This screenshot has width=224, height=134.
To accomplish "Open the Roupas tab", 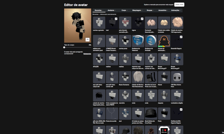I will click(x=150, y=10).
